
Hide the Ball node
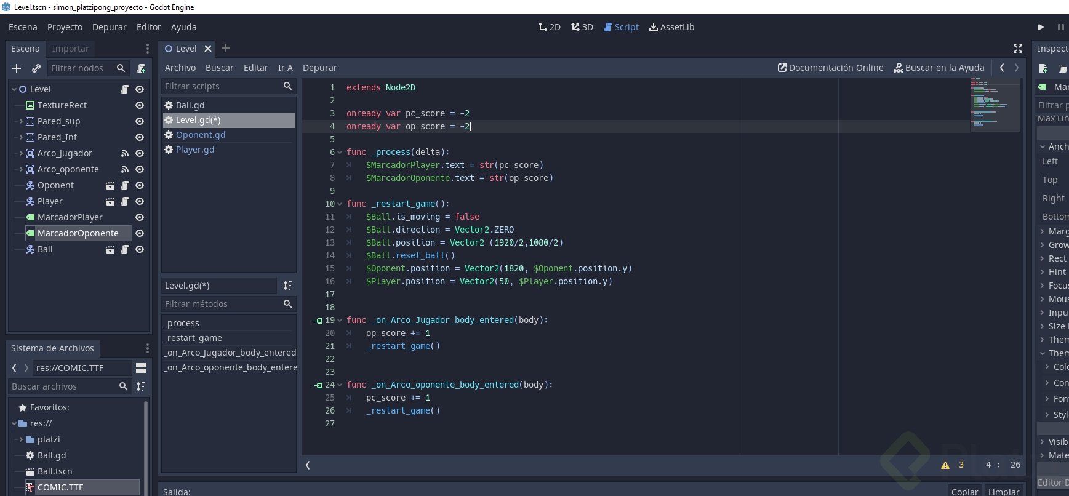pyautogui.click(x=140, y=249)
